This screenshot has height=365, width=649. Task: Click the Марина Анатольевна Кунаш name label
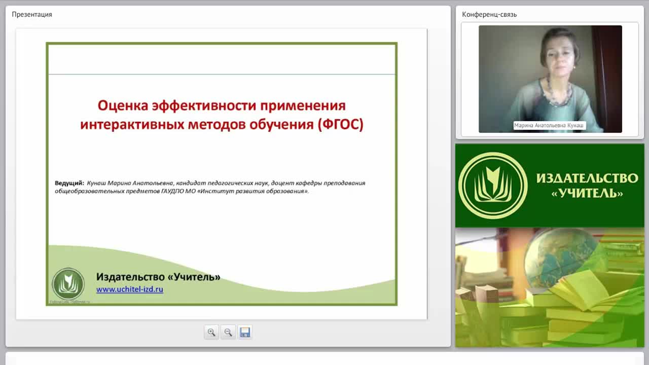550,125
